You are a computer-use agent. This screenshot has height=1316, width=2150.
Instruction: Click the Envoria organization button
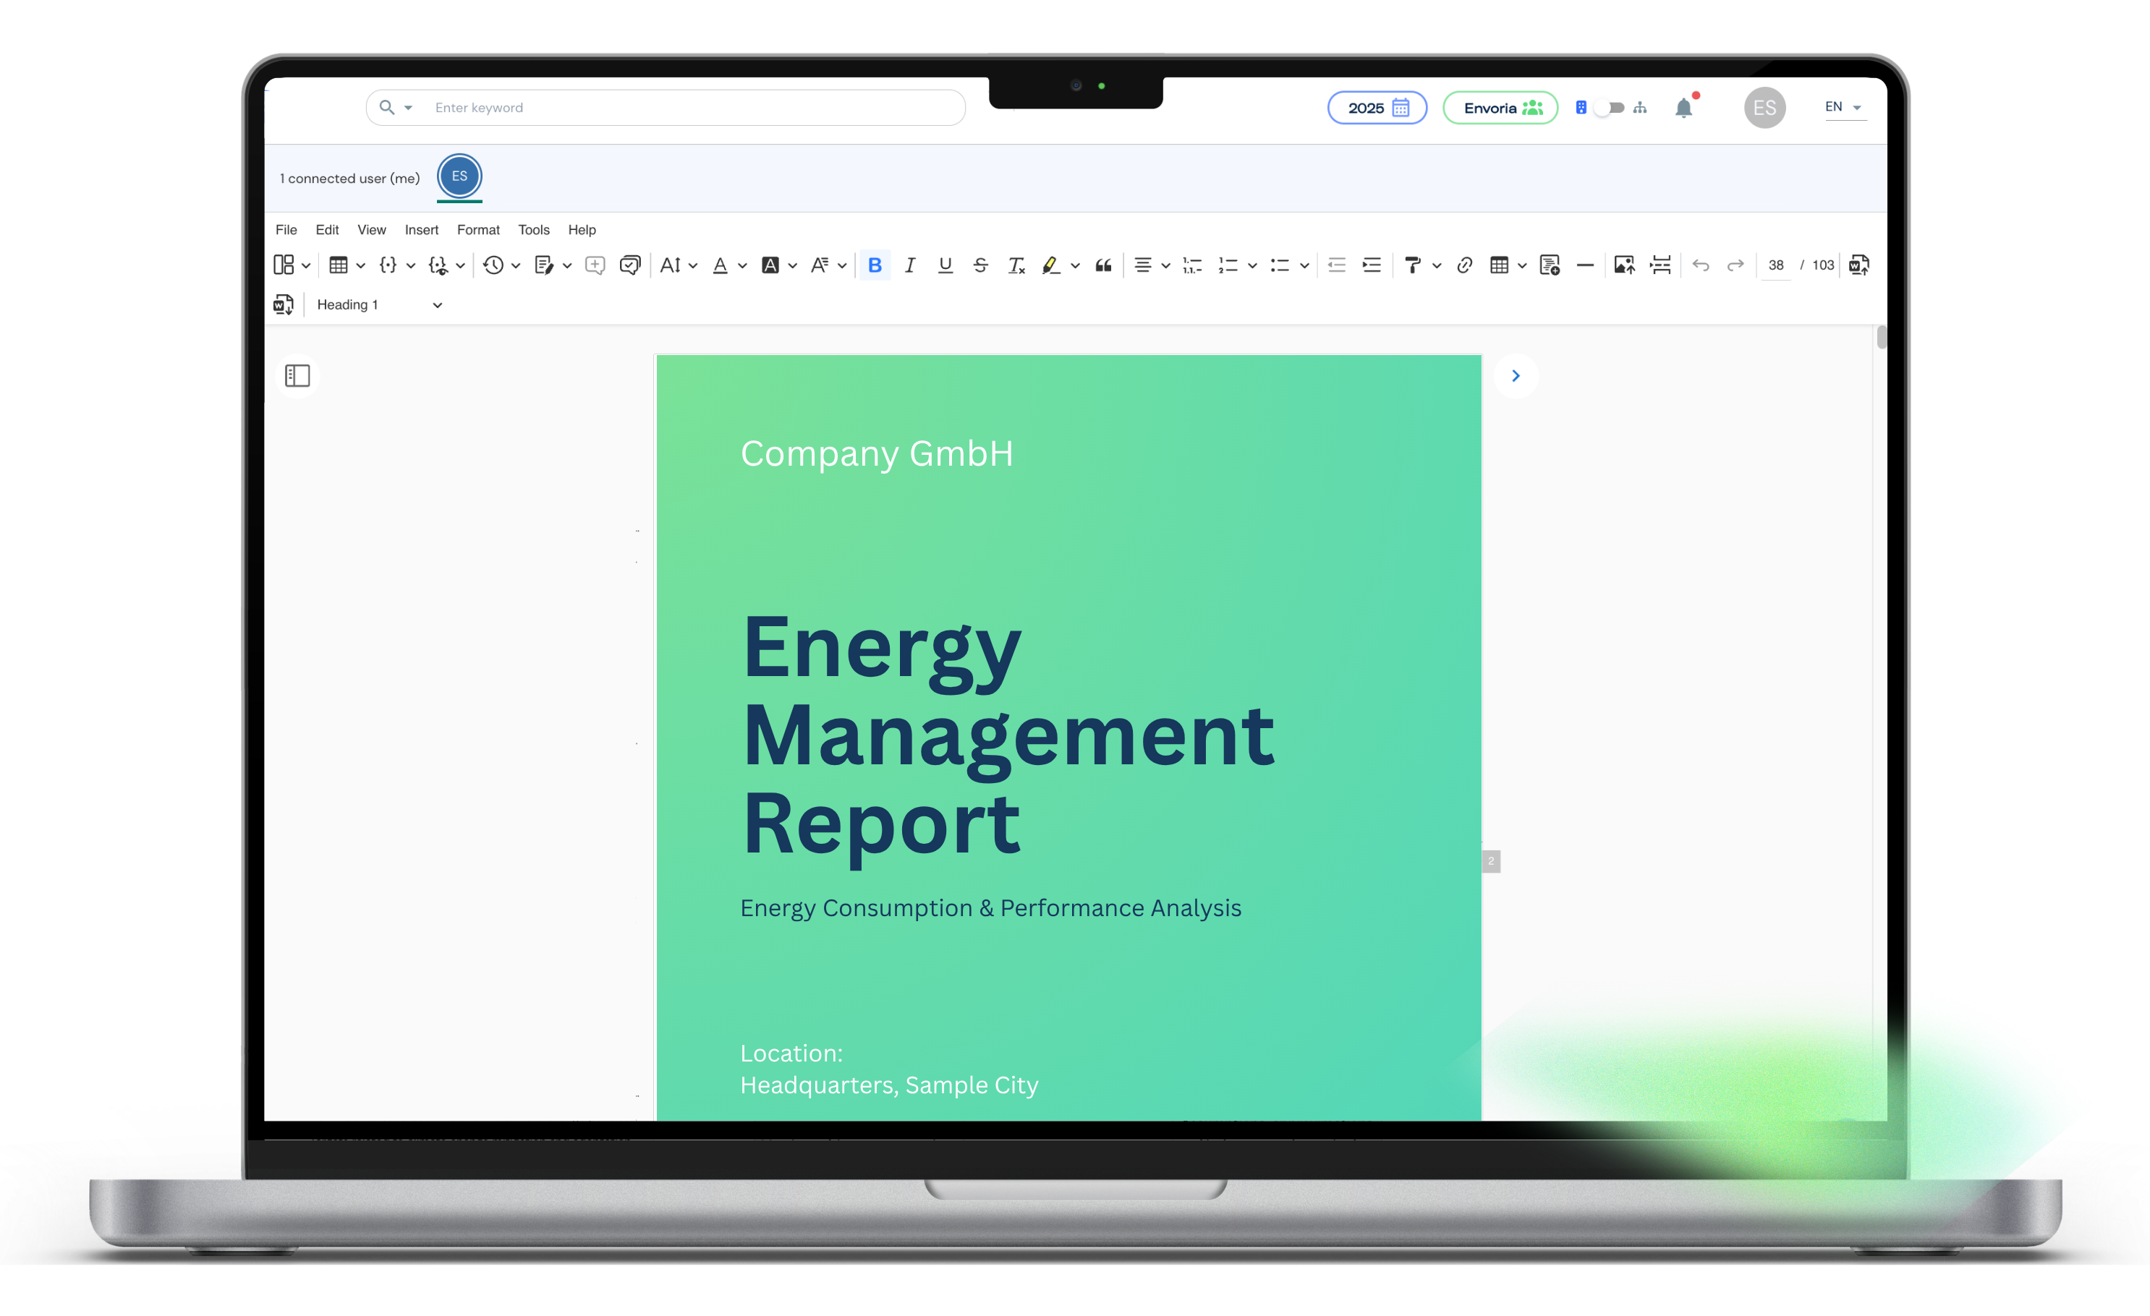[x=1500, y=107]
